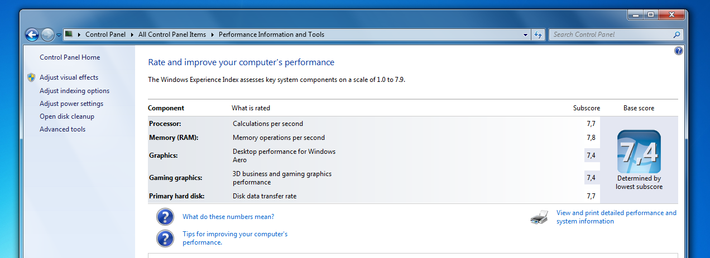Open Advanced tools

[63, 129]
